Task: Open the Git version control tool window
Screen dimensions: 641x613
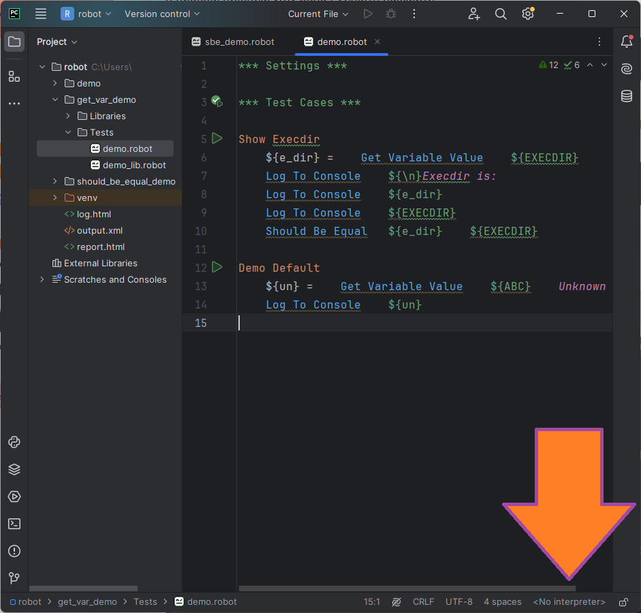Action: 14,578
